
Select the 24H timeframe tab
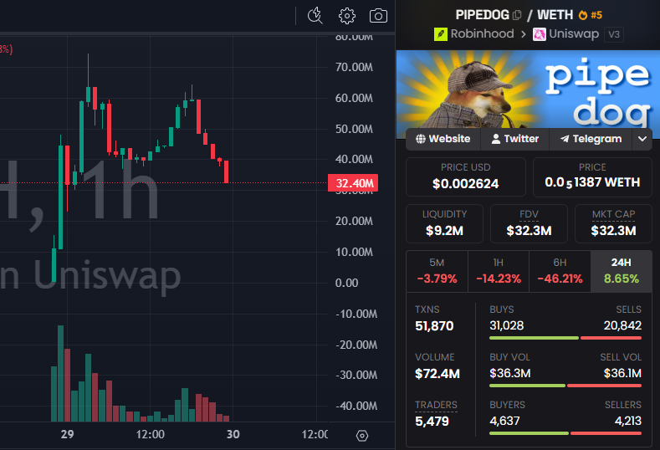(622, 271)
